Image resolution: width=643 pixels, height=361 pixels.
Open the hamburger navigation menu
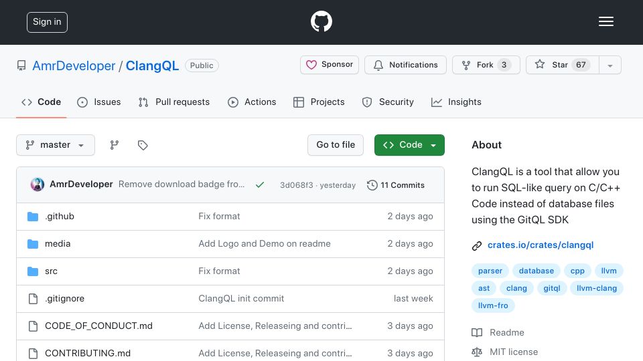[605, 21]
